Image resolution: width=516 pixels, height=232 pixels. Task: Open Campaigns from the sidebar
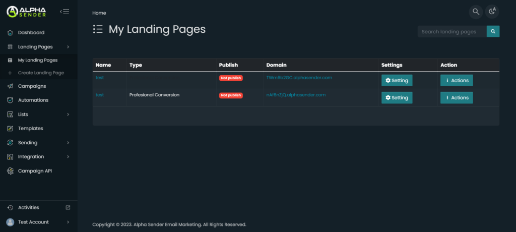32,86
